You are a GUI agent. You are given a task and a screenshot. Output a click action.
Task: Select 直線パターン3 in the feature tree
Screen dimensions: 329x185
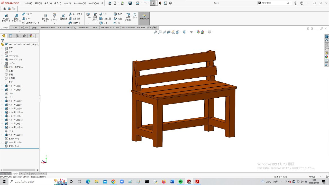pyautogui.click(x=12, y=146)
